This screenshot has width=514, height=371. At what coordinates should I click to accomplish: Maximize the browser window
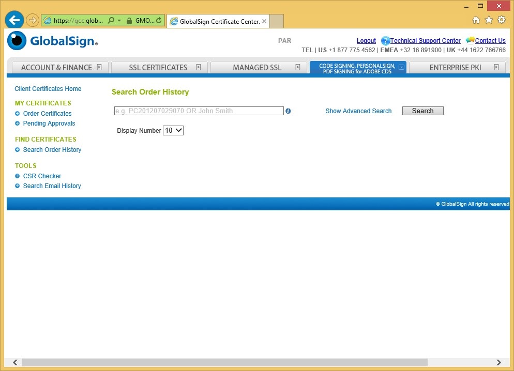[x=480, y=6]
